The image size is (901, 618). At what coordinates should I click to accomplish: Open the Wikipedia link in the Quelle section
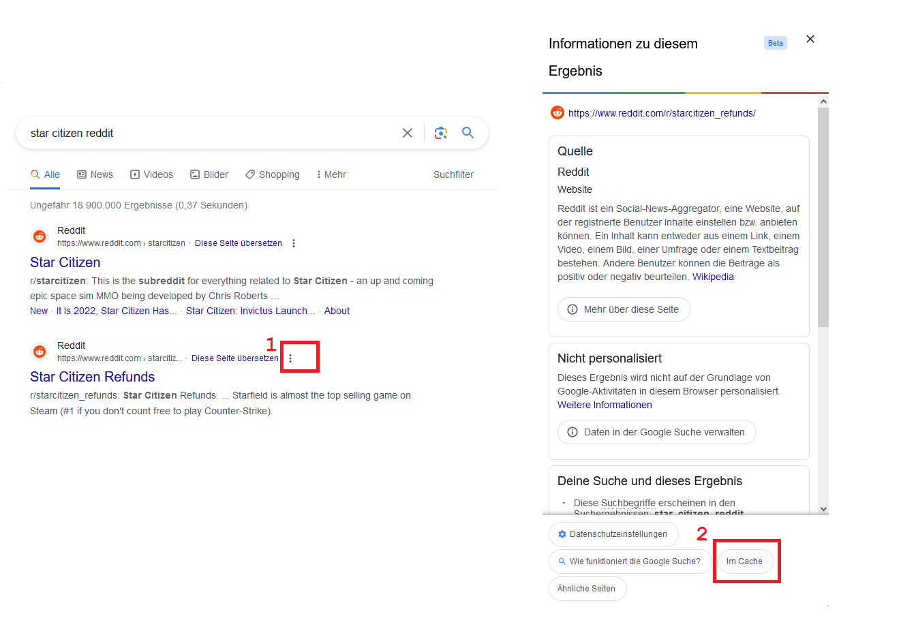[713, 276]
